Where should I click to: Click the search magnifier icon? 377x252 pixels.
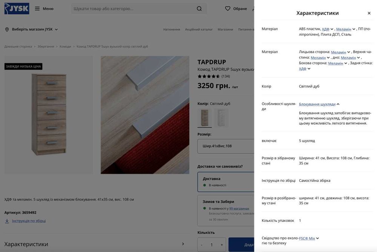pyautogui.click(x=199, y=9)
